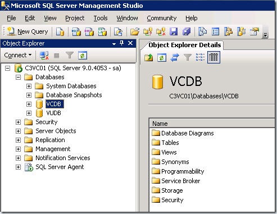277x214 pixels.
Task: Select Storage folder in details list
Action: pyautogui.click(x=172, y=190)
